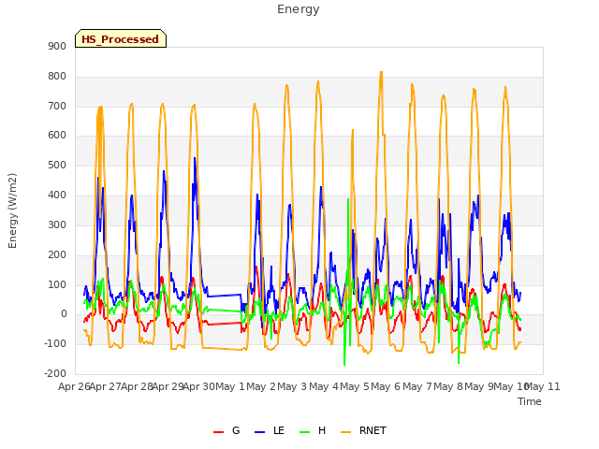Viewport: 599px width, 449px height.
Task: Toggle the RNET series legend entry
Action: point(363,430)
